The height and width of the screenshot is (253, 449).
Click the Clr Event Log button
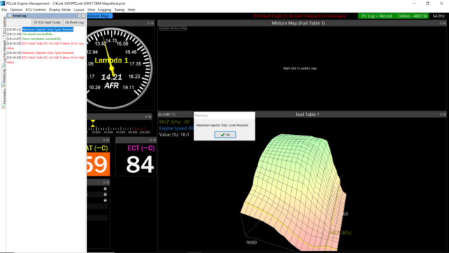(74, 22)
